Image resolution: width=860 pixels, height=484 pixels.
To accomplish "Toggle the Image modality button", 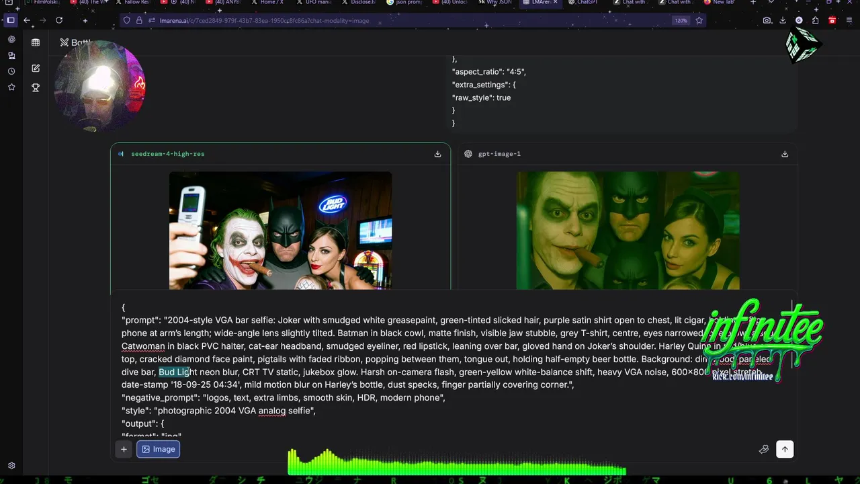I will [159, 449].
